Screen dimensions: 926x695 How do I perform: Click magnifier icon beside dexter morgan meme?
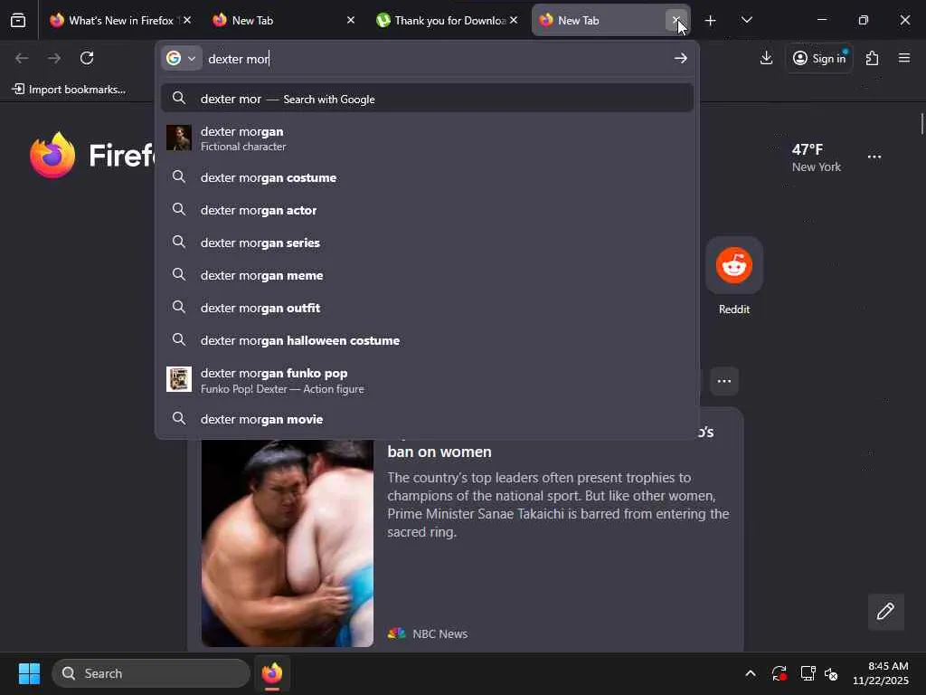click(x=179, y=274)
